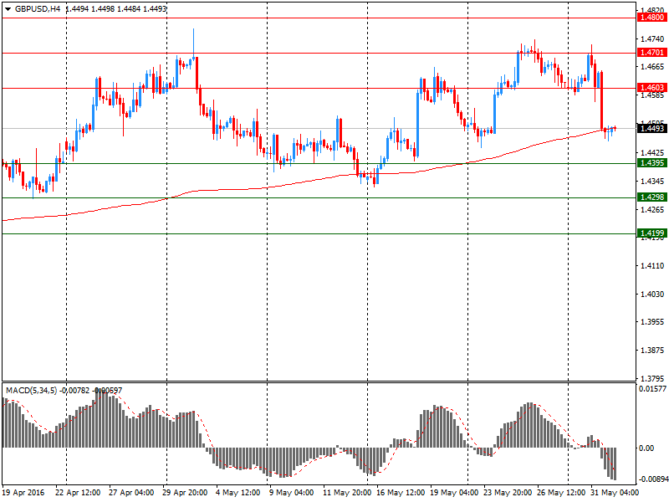Click the GBPUSD,H4 chart title
This screenshot has width=669, height=502.
pyautogui.click(x=38, y=9)
